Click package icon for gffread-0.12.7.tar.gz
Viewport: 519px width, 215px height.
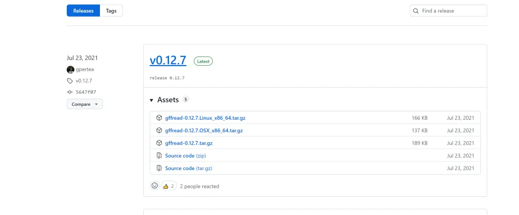(159, 143)
